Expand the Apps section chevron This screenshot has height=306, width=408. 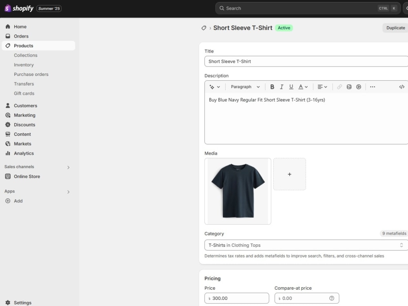pyautogui.click(x=69, y=192)
